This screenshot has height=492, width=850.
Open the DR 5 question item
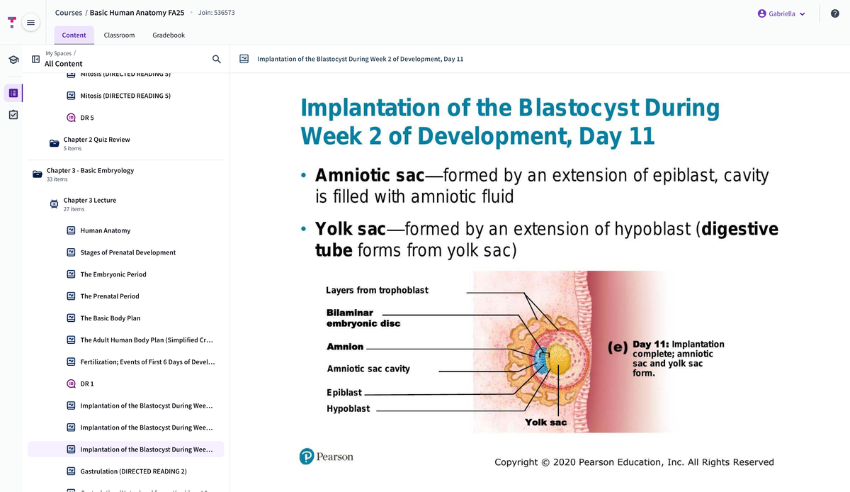[87, 118]
